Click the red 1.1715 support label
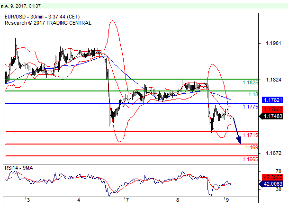This screenshot has width=288, height=208. [250, 135]
